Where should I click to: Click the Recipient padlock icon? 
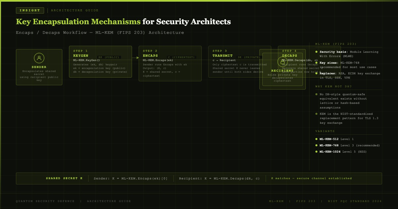pyautogui.click(x=282, y=61)
